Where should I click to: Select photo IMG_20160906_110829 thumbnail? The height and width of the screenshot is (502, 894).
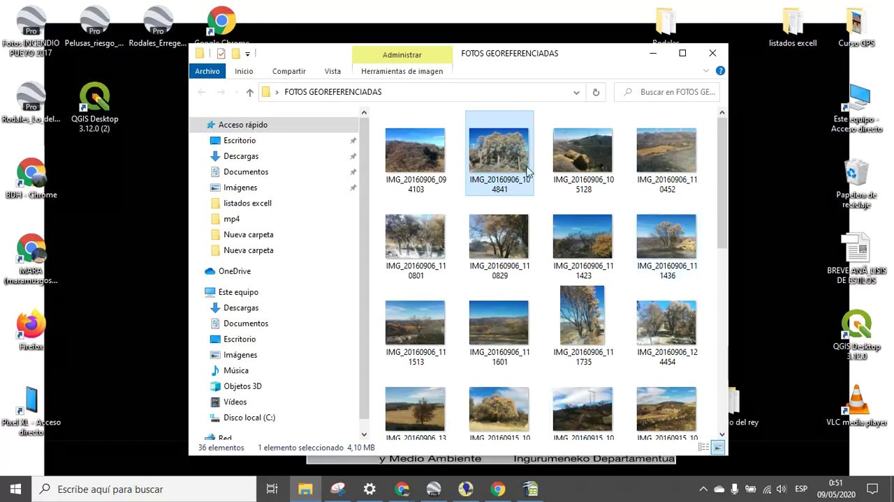pyautogui.click(x=499, y=236)
